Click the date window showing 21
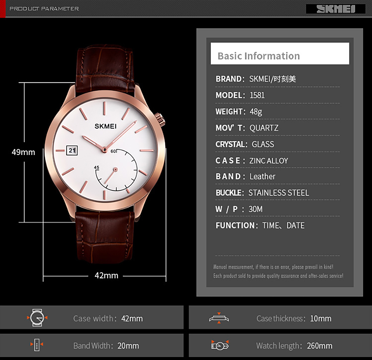The width and height of the screenshot is (372, 360). tap(72, 150)
